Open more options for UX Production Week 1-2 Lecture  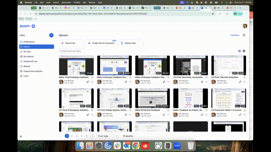click(x=244, y=114)
